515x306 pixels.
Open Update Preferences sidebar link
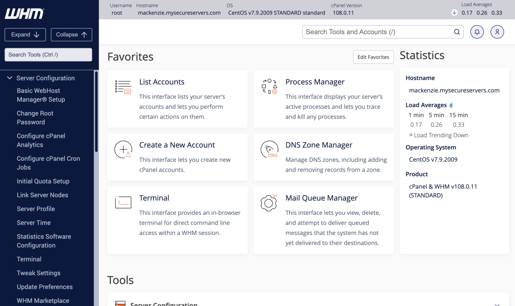pos(45,287)
